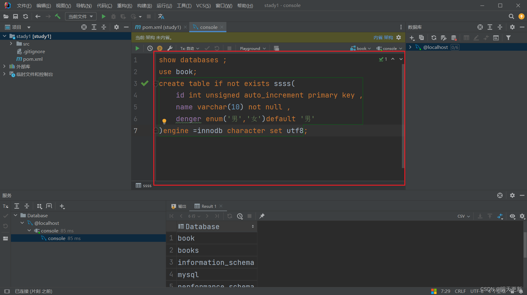527x295 pixels.
Task: Select pom.xml in project tree
Action: pos(30,59)
